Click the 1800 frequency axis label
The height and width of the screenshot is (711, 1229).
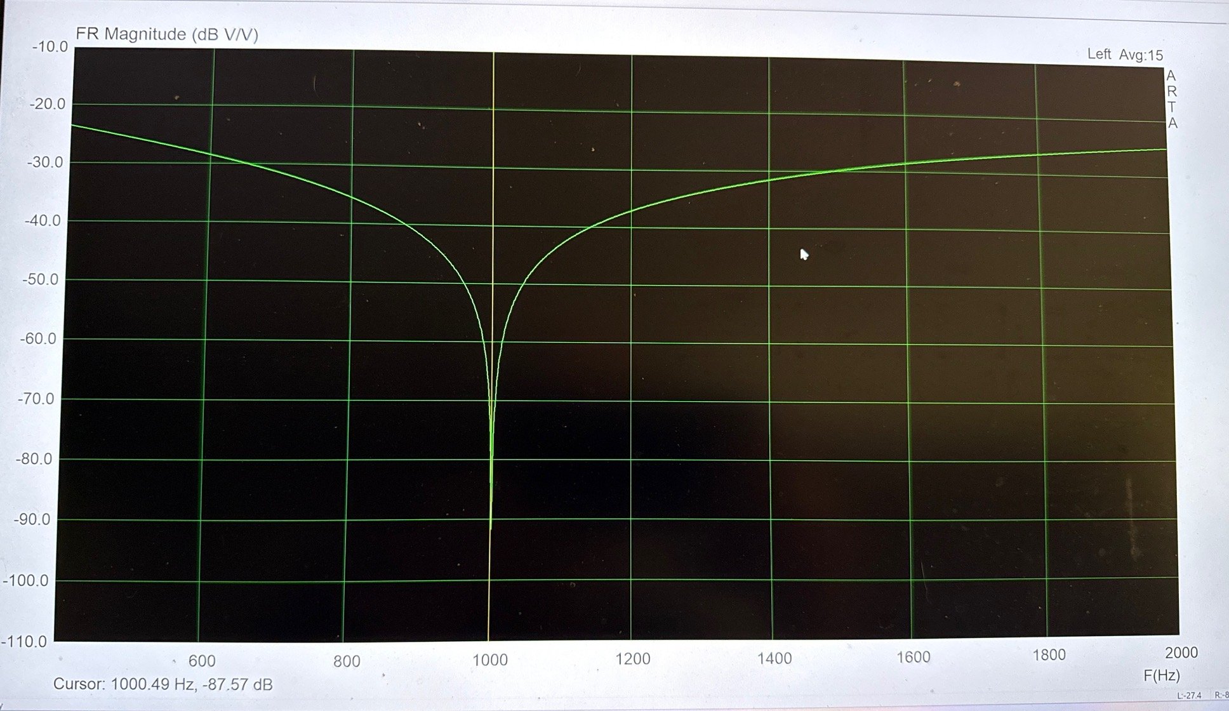pyautogui.click(x=1049, y=655)
